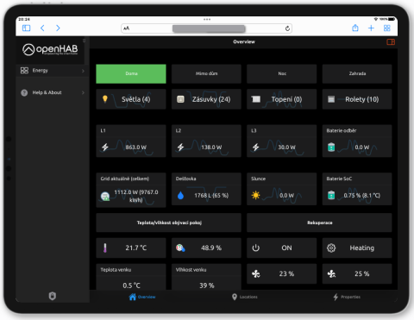
Task: Switch to the Properties bottom tab
Action: (347, 297)
